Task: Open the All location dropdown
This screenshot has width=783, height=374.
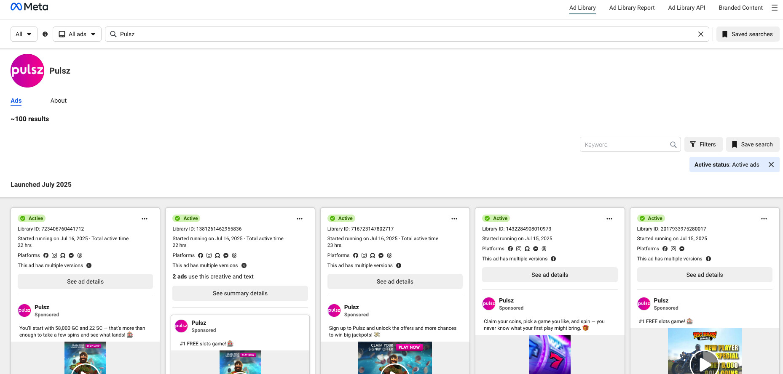Action: coord(24,34)
